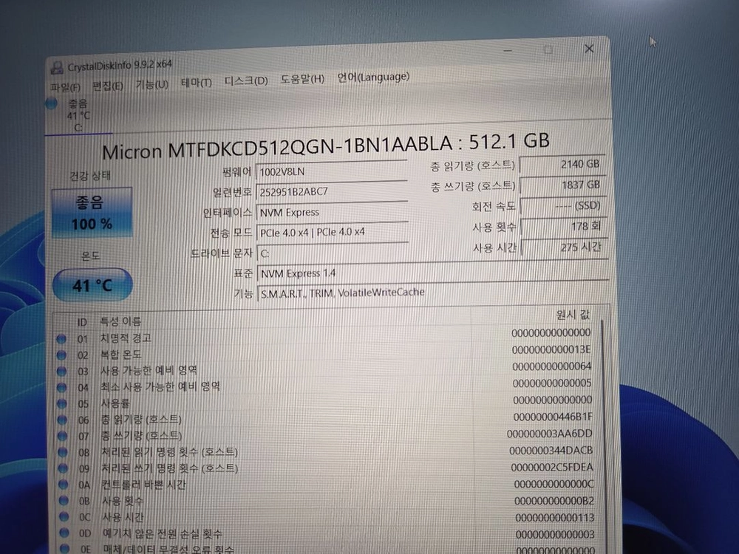Screen dimensions: 739x554
Task: Click the 특성 이름 column header
Action: point(120,321)
